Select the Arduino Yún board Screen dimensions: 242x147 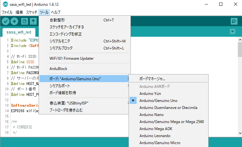(168, 94)
